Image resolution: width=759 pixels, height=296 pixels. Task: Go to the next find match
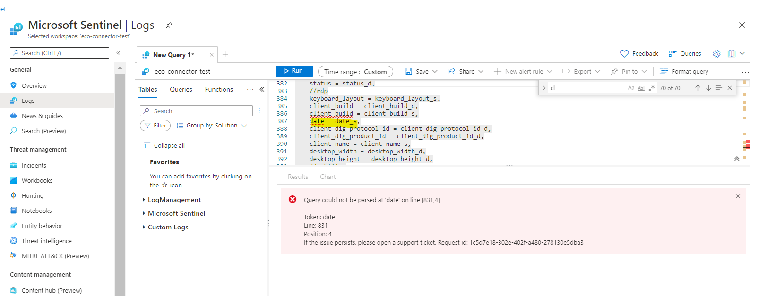click(708, 88)
